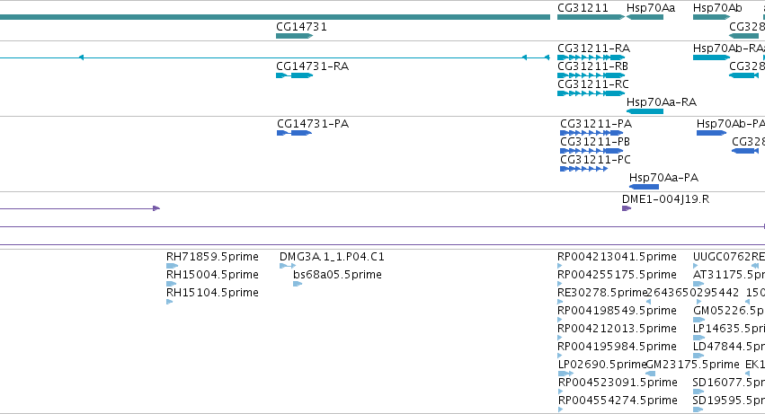
Task: Select the RH15004.5prime EST label
Action: [x=212, y=275]
